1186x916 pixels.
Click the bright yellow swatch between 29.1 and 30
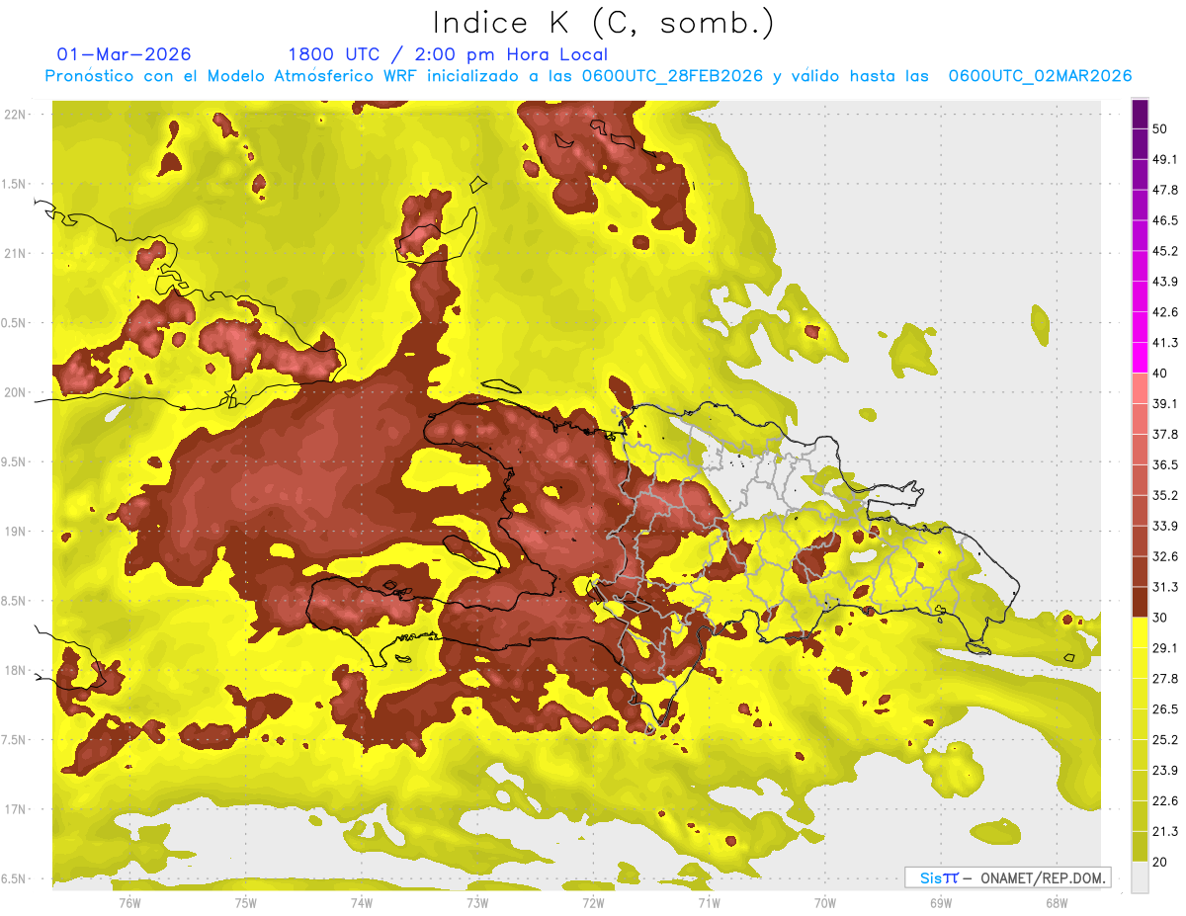tap(1140, 632)
